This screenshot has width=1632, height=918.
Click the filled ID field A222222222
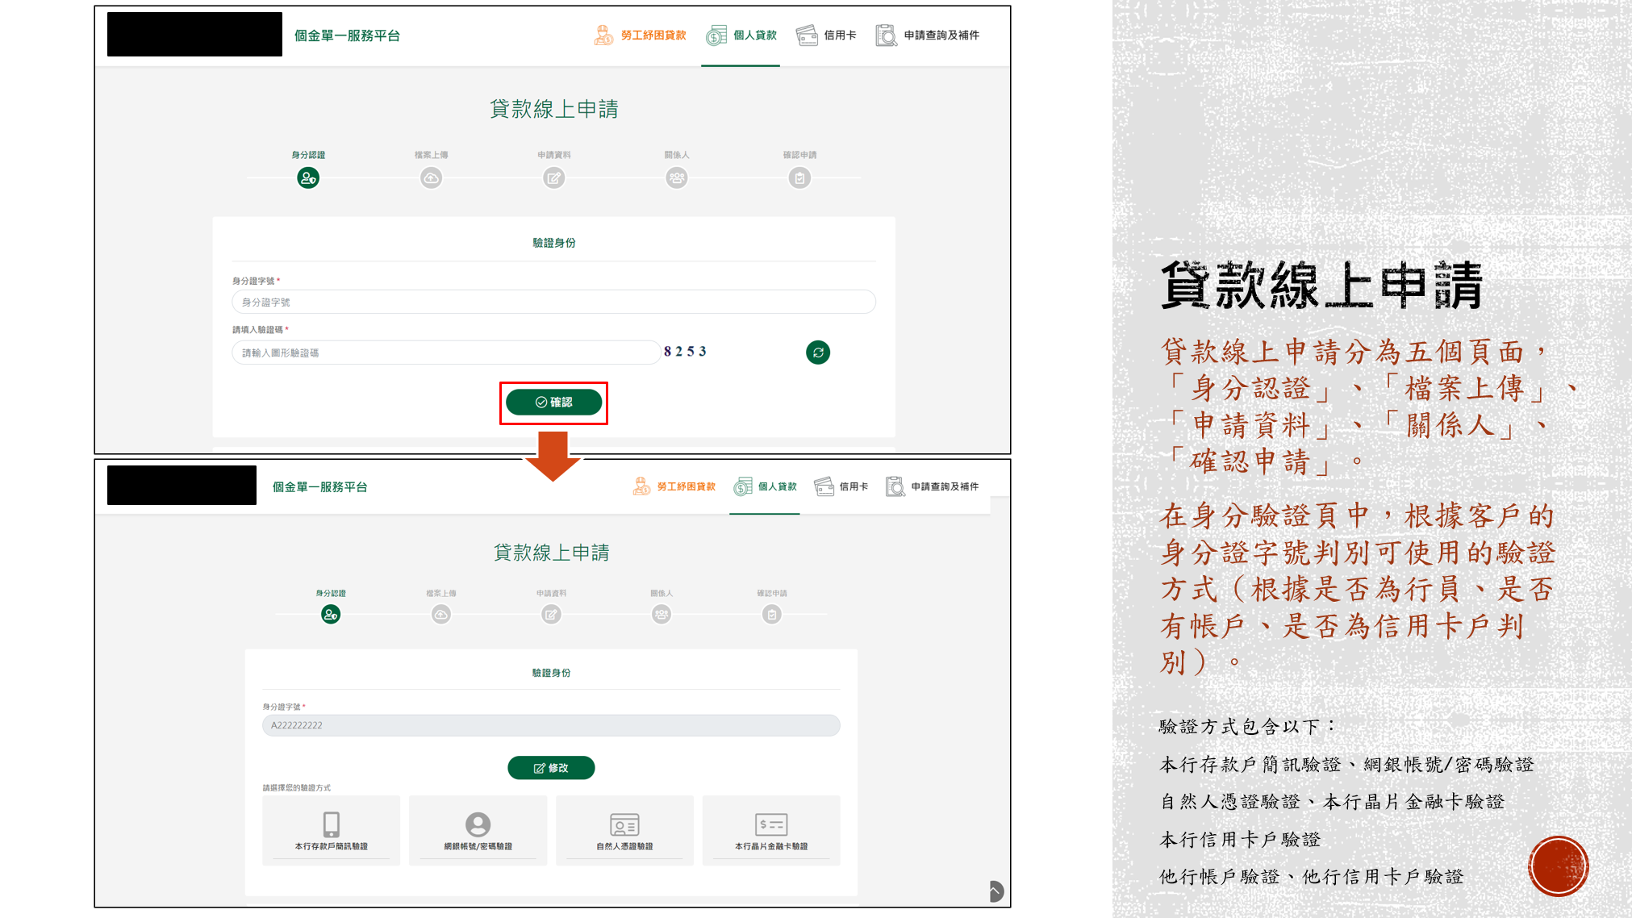click(551, 725)
